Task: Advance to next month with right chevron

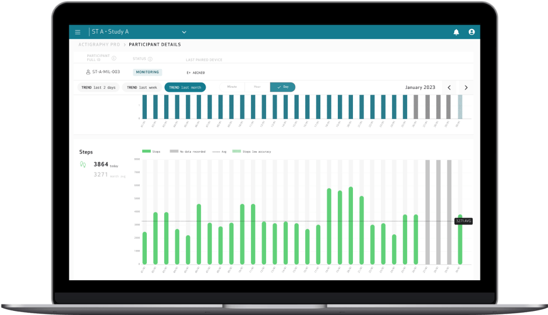Action: click(465, 87)
